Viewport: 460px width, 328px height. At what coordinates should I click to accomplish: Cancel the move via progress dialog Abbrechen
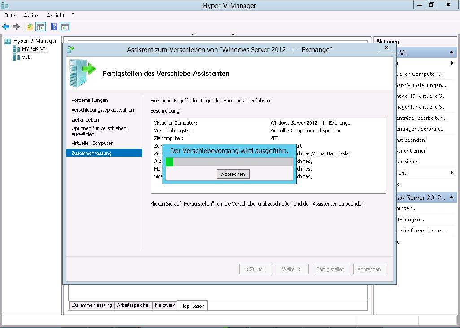point(233,174)
